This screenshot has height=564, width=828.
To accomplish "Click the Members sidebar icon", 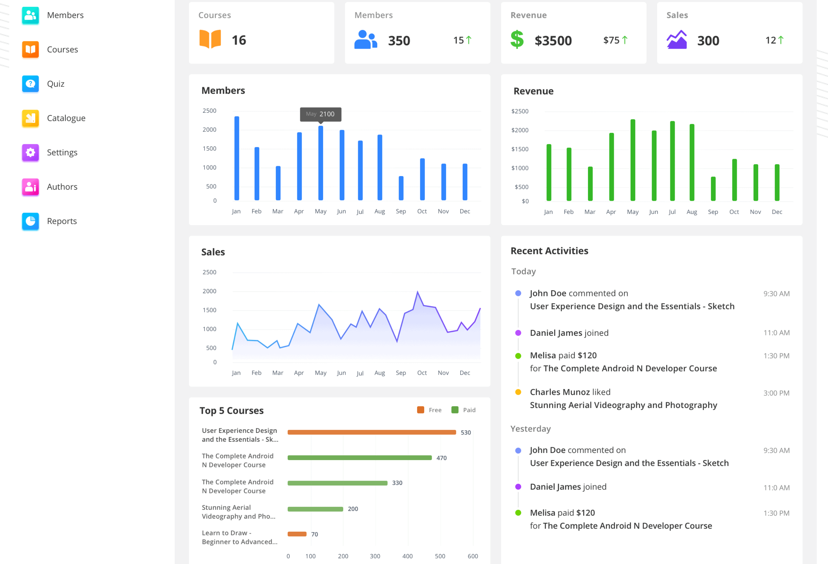I will 30,15.
